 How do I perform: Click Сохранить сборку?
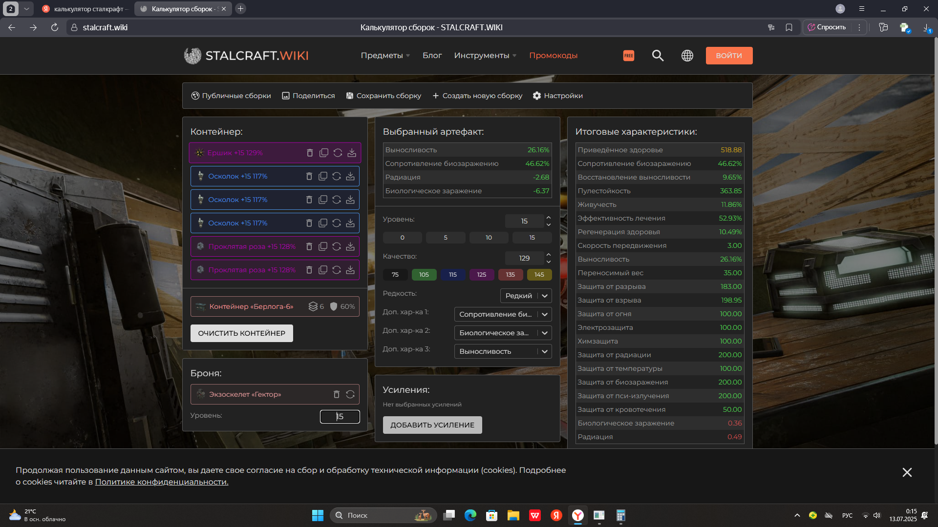click(x=384, y=96)
